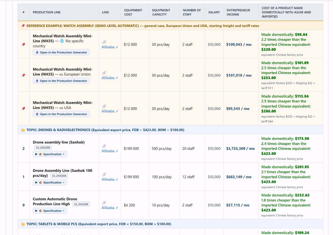This screenshot has height=235, width=333.
Task: Click the chain-link icon in the Sanhok 100 pcs/day row
Action: (104, 174)
